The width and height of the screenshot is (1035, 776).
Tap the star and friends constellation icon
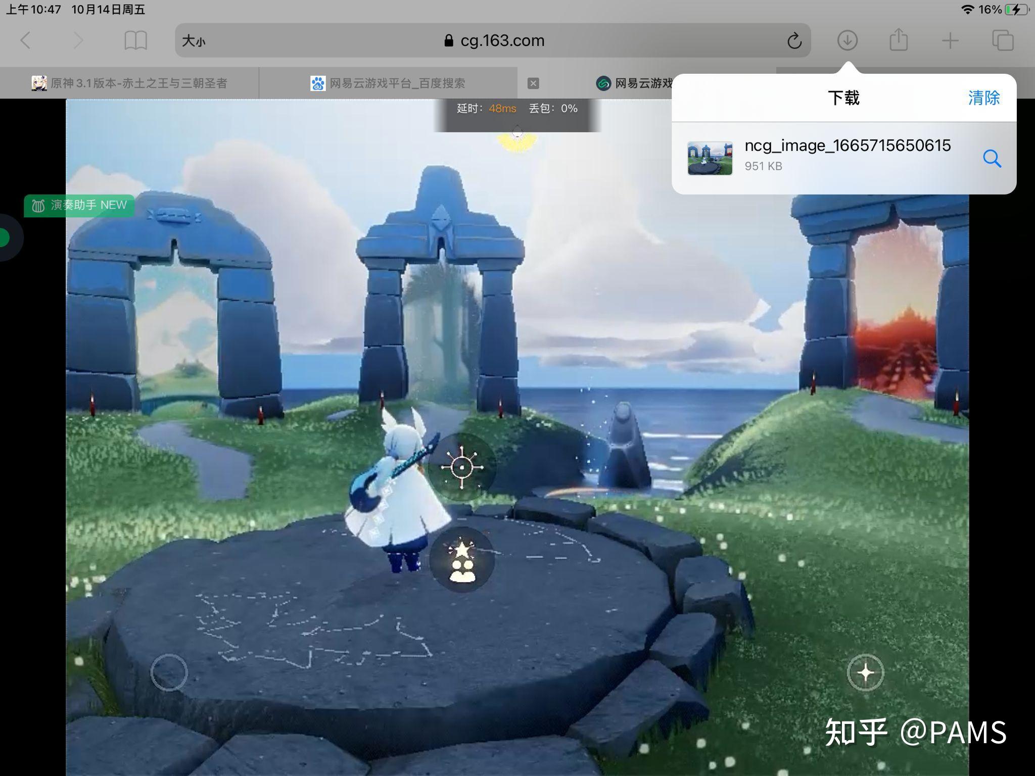[462, 560]
